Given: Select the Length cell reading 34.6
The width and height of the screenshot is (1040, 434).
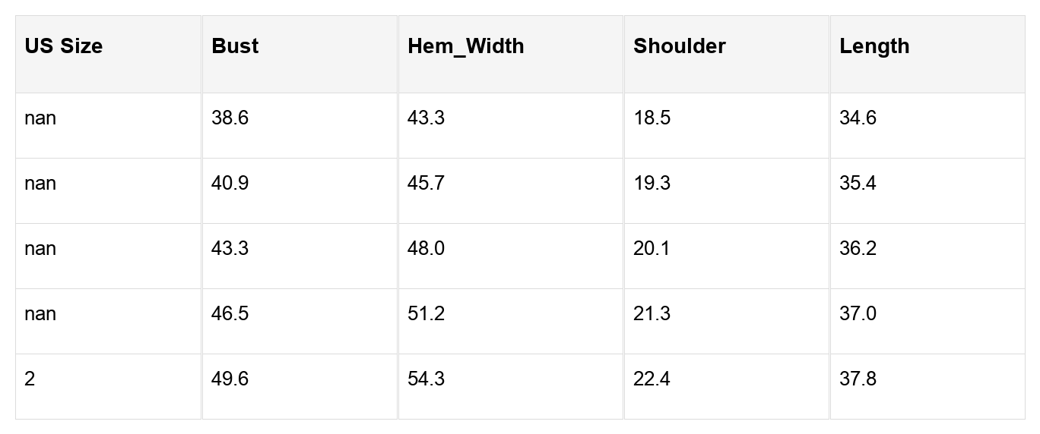Looking at the screenshot, I should pyautogui.click(x=858, y=118).
